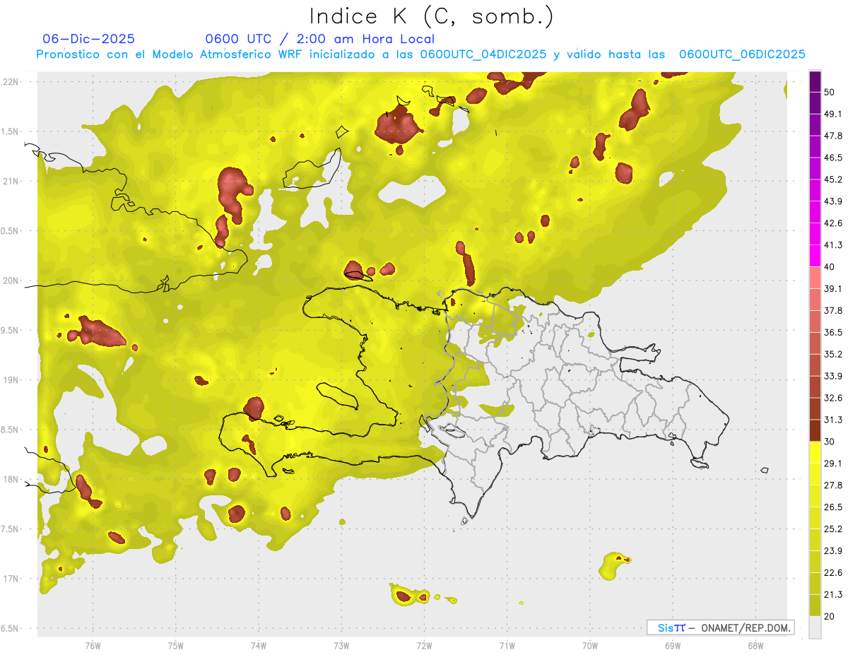The image size is (848, 655).
Task: Click the '46.5' color scale value
Action: [833, 158]
